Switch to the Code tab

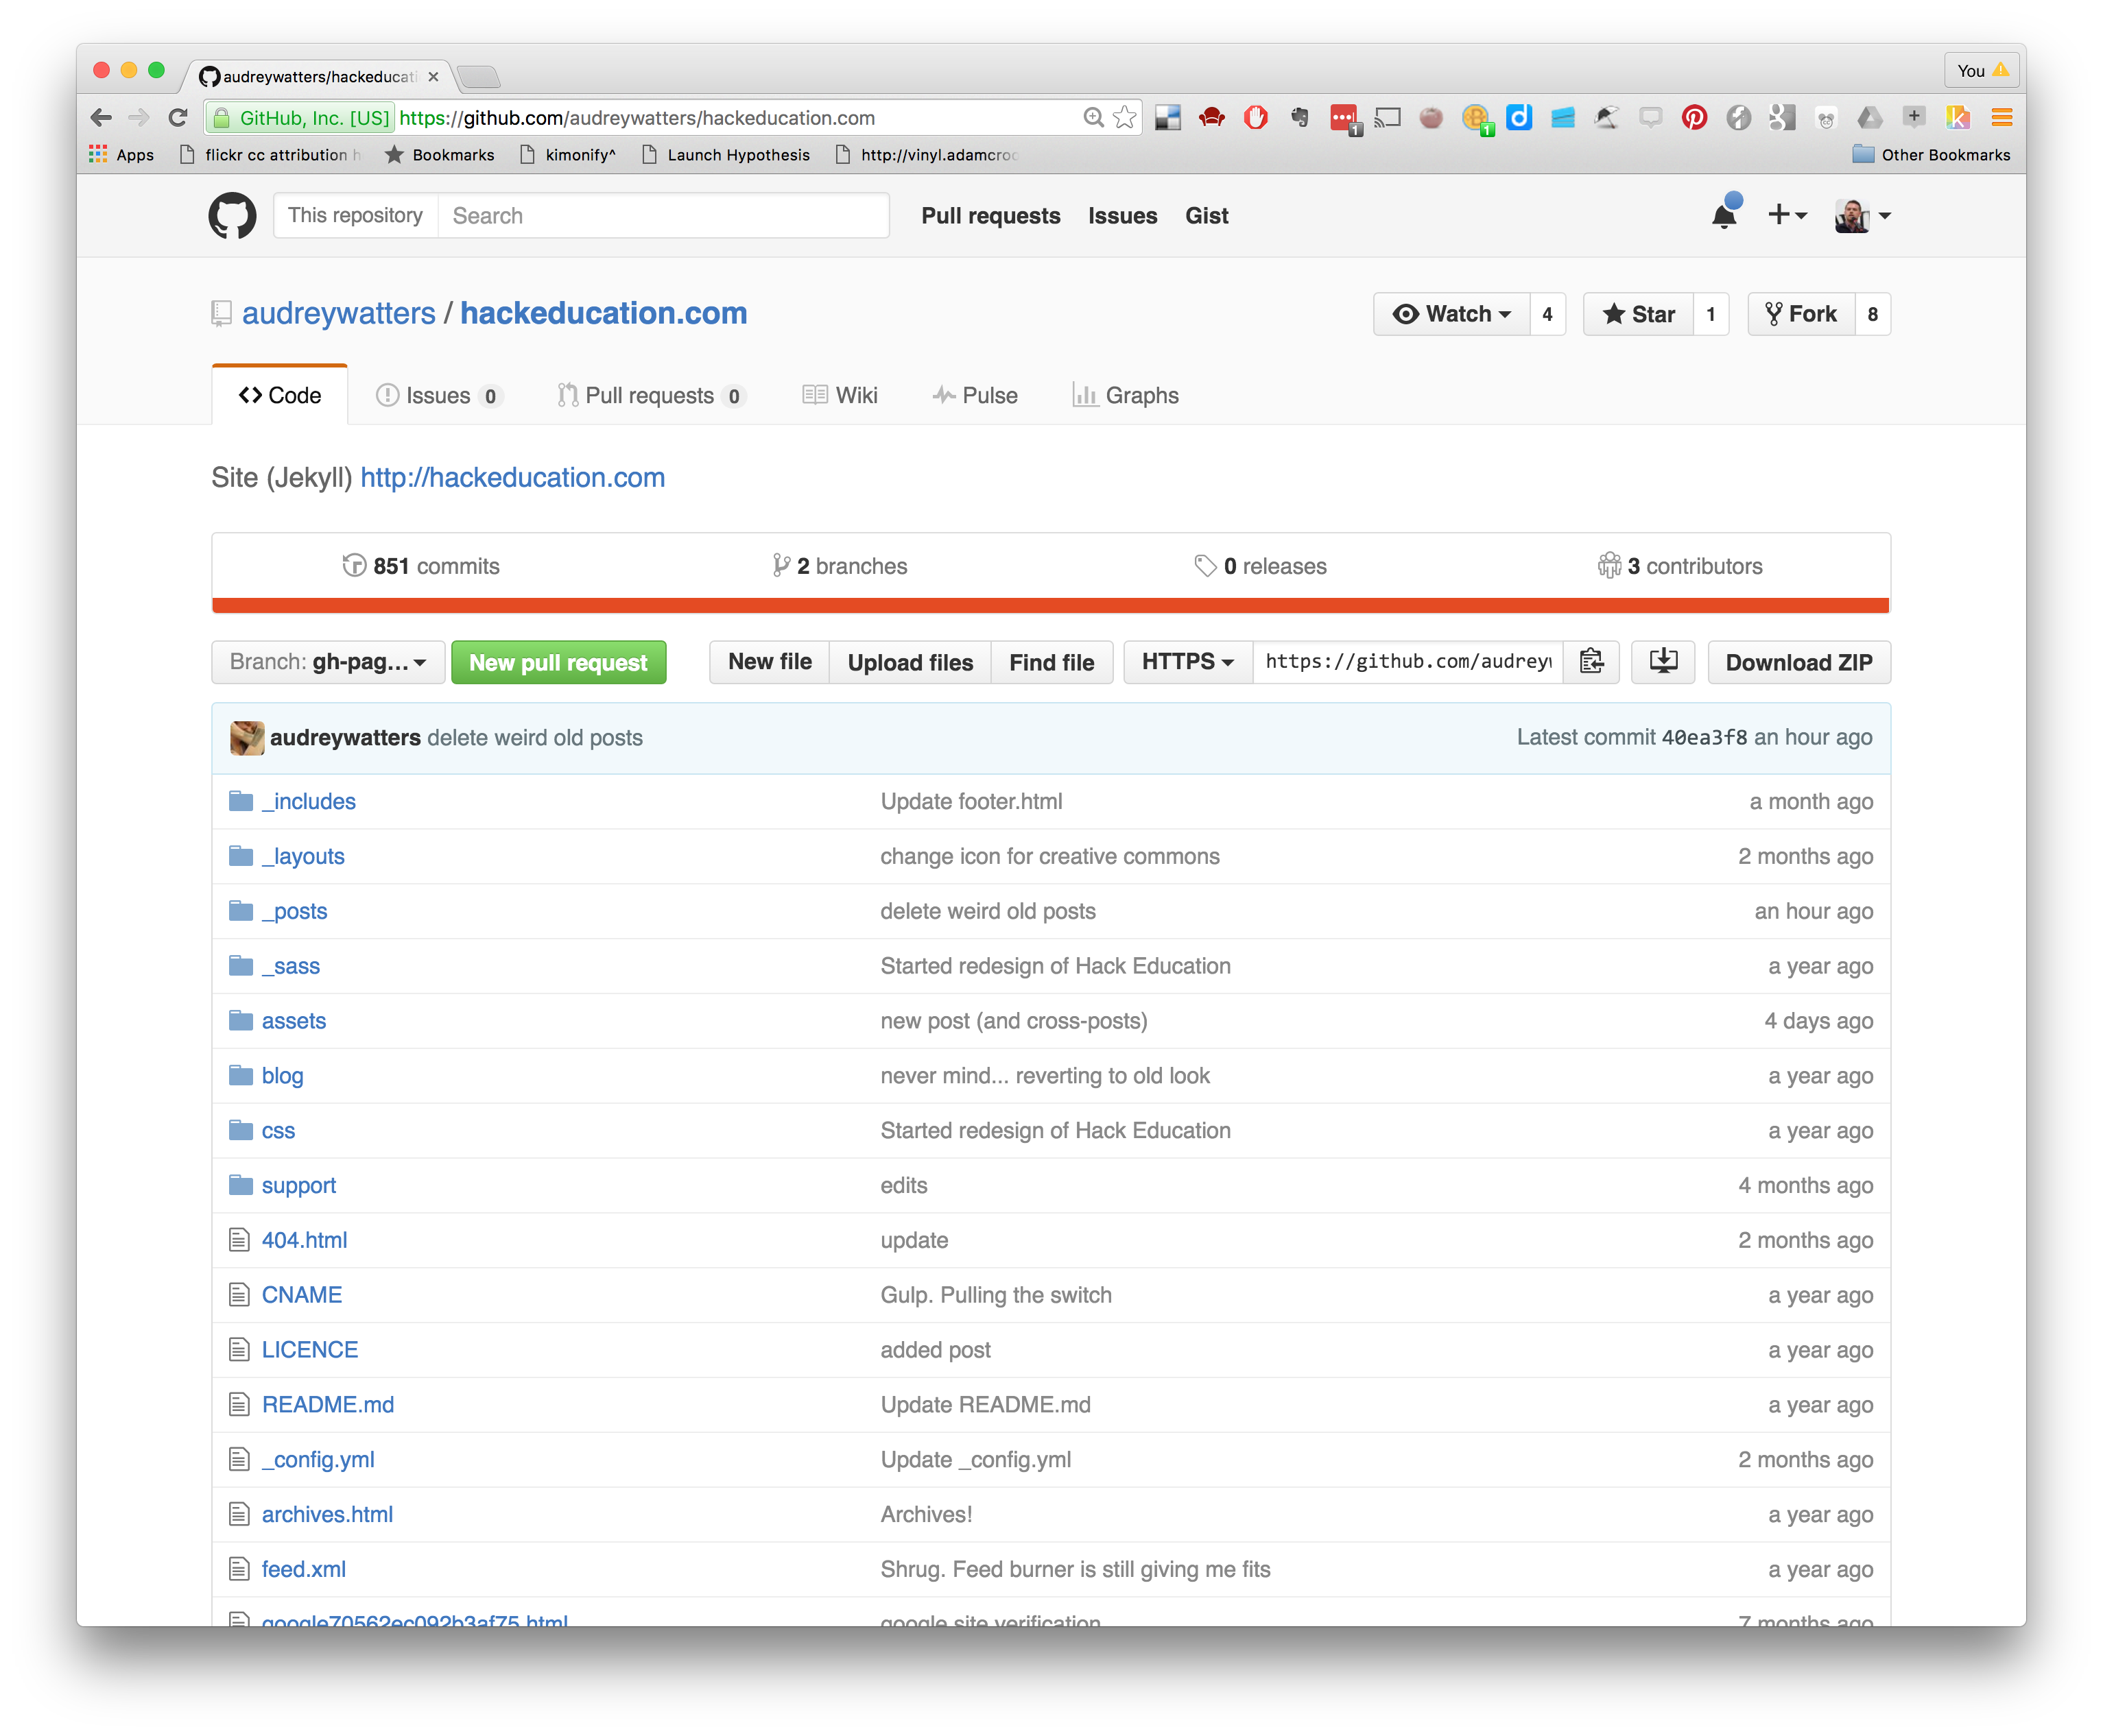(x=280, y=395)
